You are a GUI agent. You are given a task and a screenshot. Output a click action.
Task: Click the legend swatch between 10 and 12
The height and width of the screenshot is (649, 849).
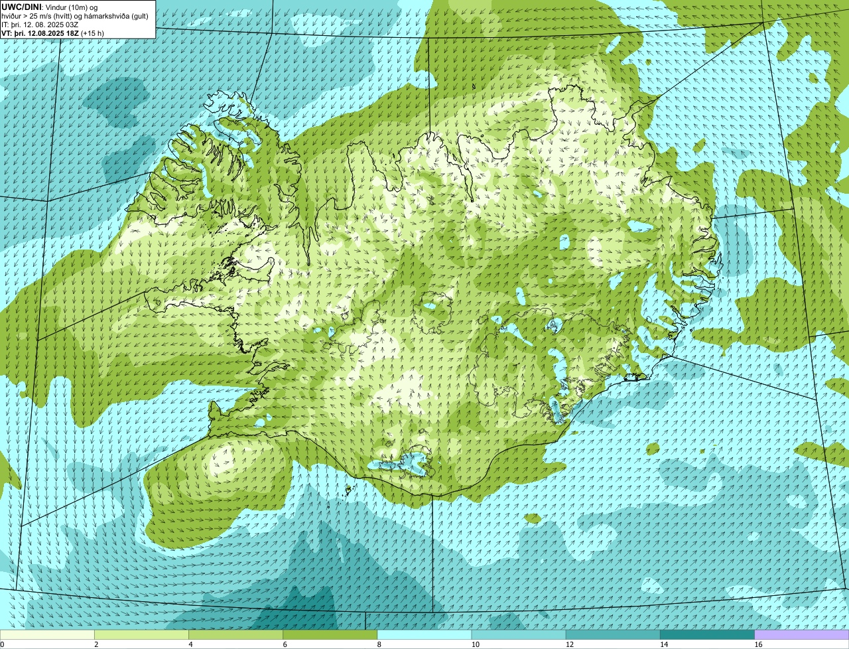coord(519,635)
